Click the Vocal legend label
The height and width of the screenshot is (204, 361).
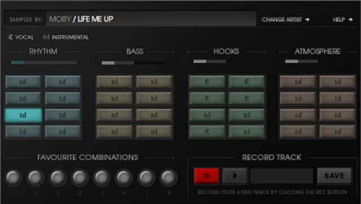click(21, 37)
